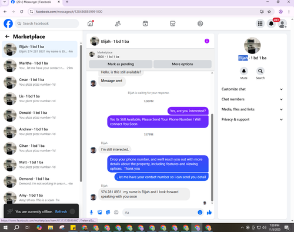This screenshot has height=232, width=294.
Task: Click Refresh in the offline notice
Action: point(61,211)
